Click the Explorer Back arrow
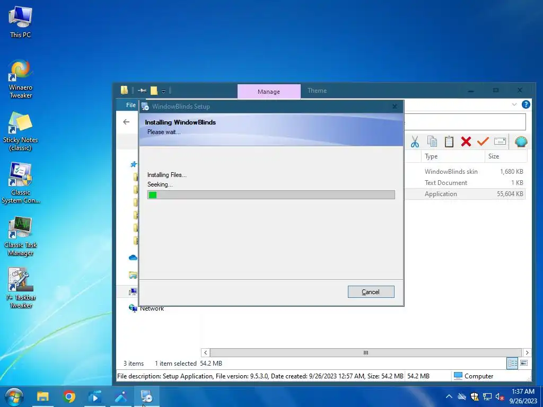Viewport: 543px width, 407px height. [x=126, y=122]
